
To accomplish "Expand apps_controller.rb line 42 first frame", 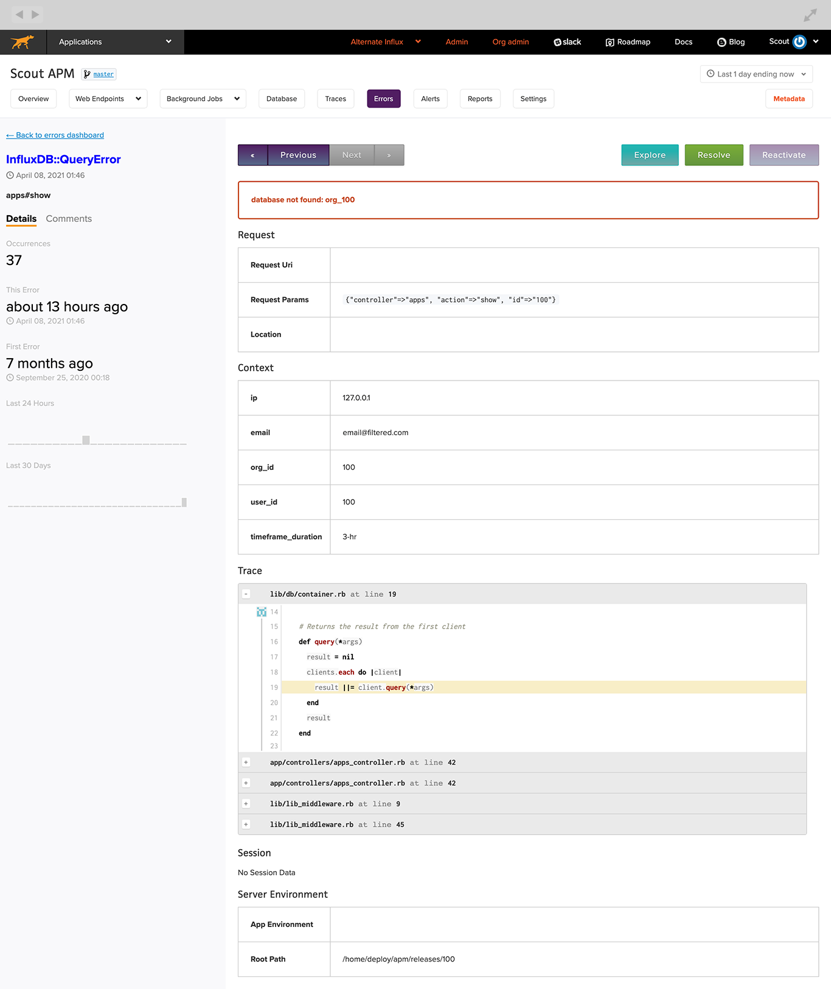I will pyautogui.click(x=246, y=762).
